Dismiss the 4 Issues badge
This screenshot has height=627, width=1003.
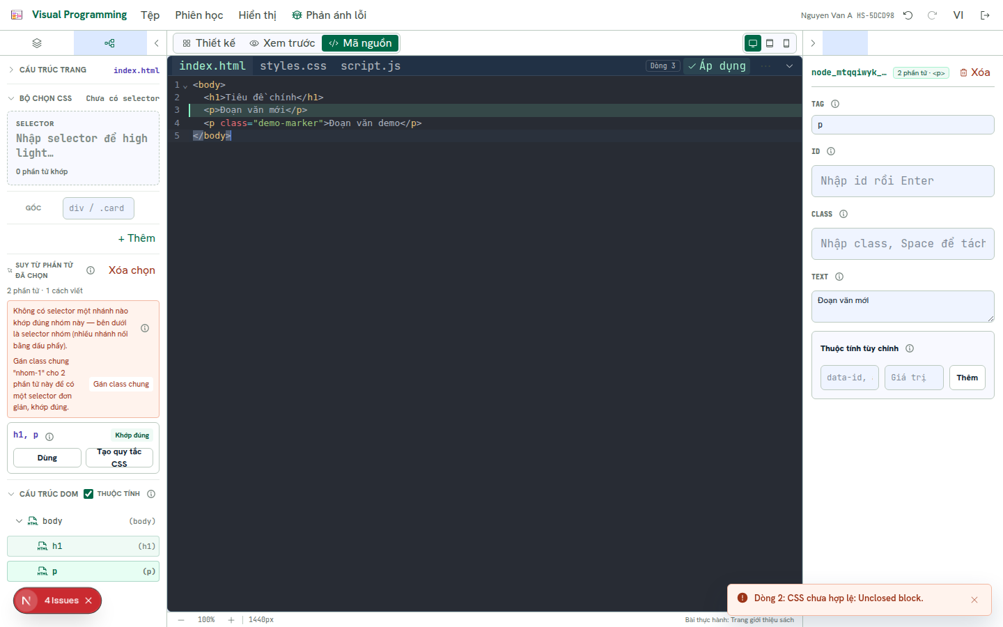88,601
